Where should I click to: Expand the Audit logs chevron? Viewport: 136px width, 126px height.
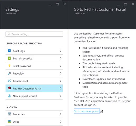61,51
